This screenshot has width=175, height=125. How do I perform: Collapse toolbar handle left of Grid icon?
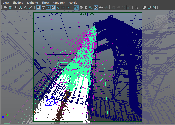coord(34,7)
